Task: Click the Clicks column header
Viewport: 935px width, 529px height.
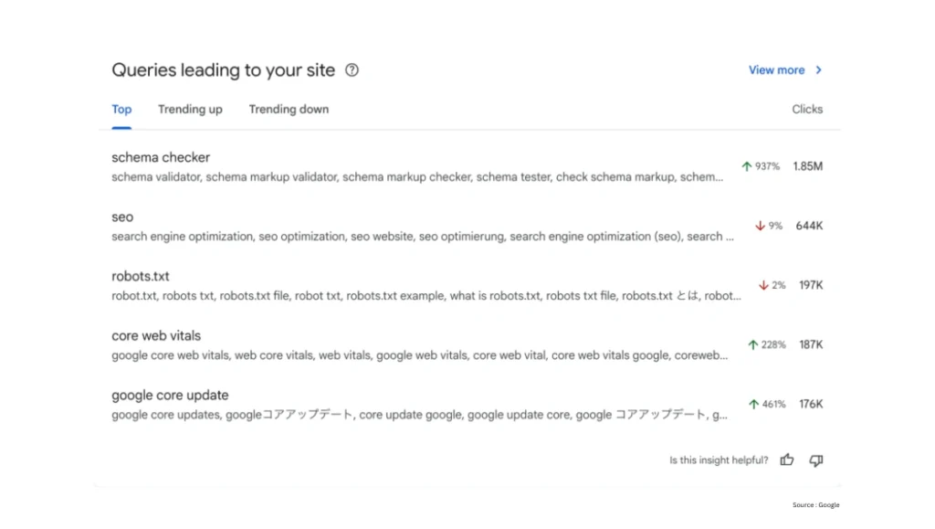Action: point(807,109)
